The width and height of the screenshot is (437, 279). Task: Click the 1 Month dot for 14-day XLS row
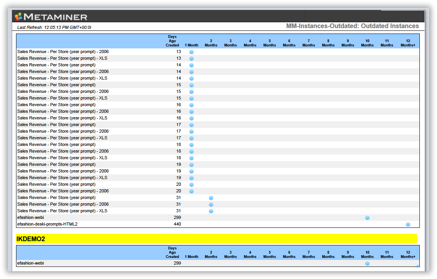point(192,78)
